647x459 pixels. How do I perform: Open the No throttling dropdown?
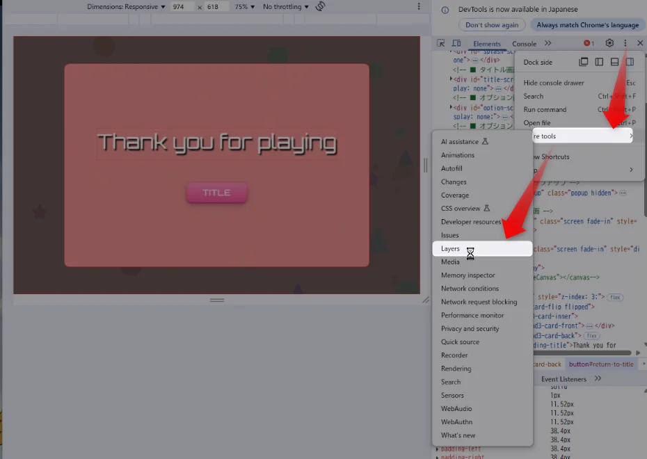pos(286,6)
